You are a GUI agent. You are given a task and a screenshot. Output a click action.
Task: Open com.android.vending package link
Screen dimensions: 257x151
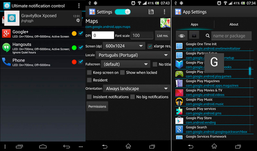[x=201, y=123]
